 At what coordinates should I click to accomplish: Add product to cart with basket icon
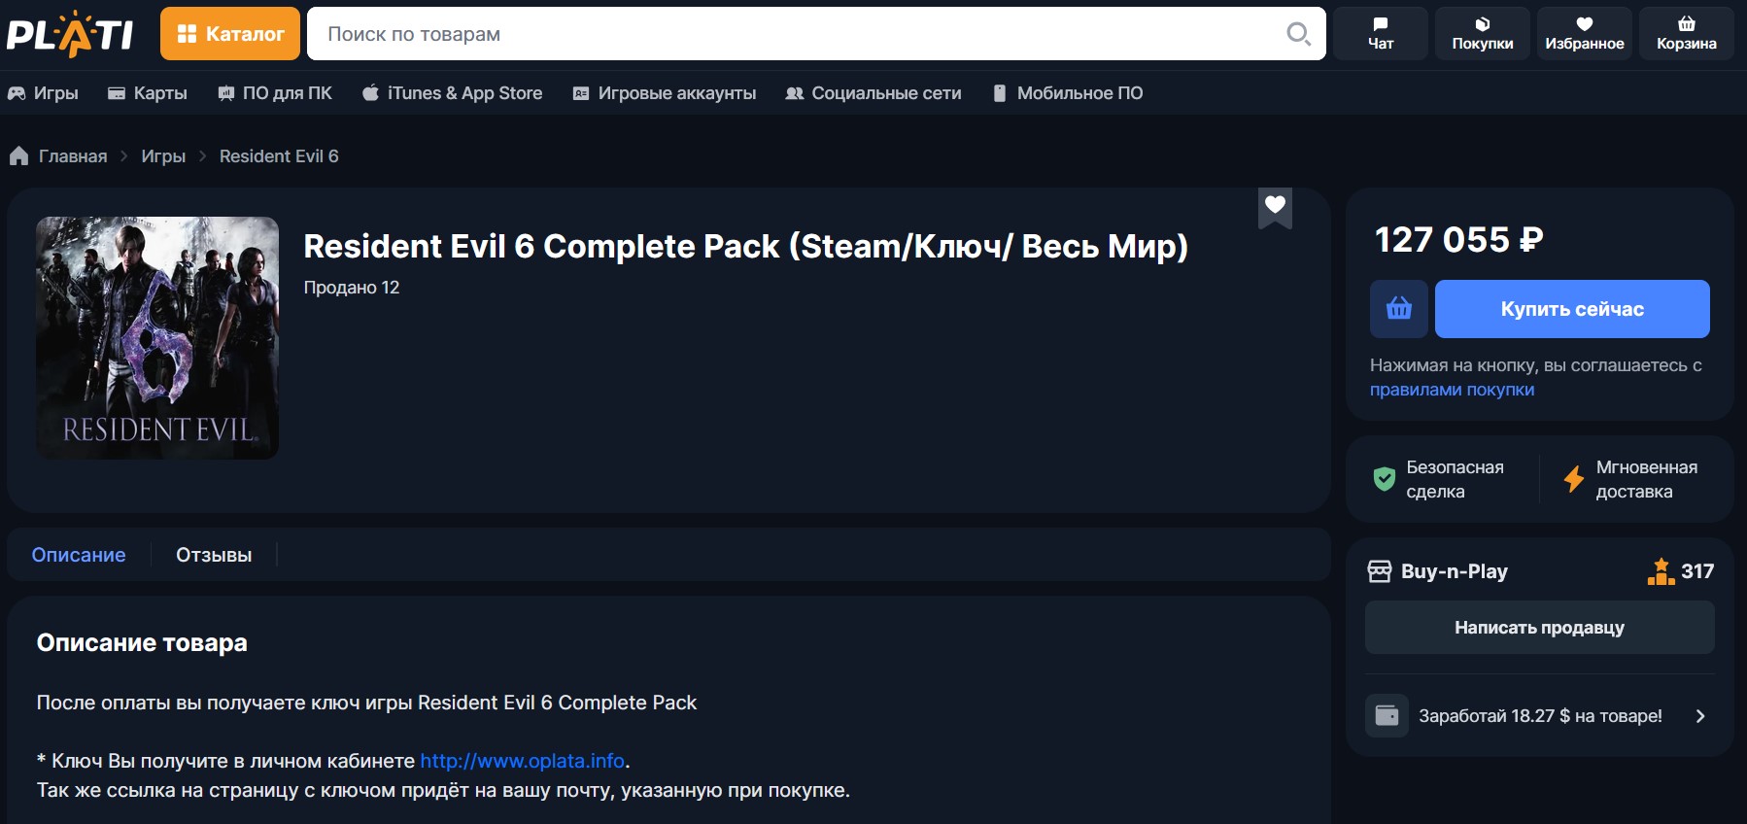pyautogui.click(x=1398, y=309)
